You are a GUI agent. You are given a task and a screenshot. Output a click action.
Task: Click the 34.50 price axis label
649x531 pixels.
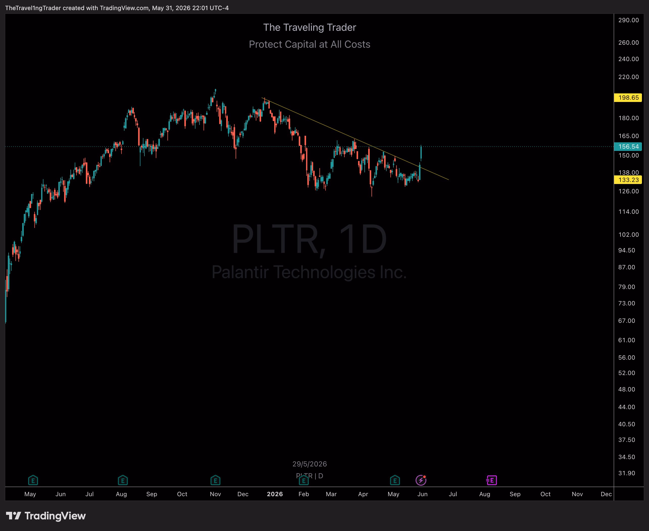(x=627, y=457)
